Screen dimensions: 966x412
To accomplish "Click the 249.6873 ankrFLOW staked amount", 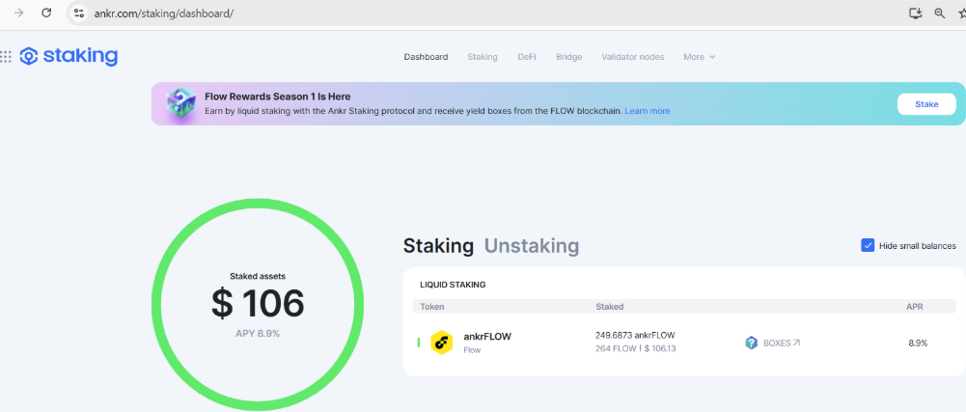I will coord(635,336).
